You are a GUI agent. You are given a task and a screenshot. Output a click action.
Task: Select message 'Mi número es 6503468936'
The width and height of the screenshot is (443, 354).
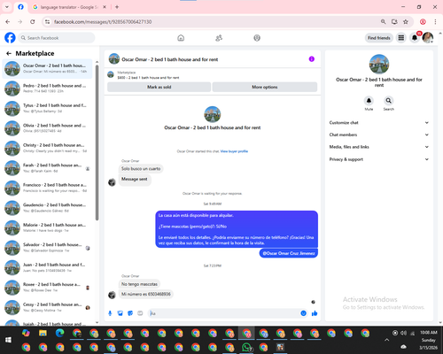(x=146, y=294)
